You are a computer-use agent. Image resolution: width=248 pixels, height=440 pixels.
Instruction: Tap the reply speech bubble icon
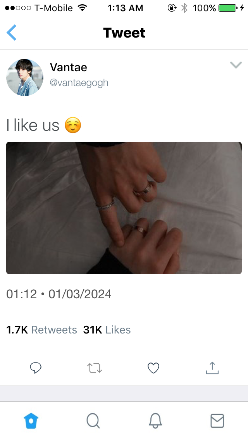point(36,368)
